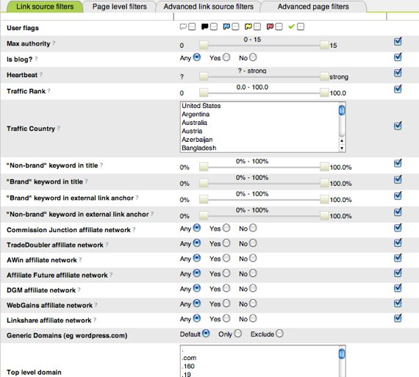Switch to Page level filters tab
This screenshot has height=377, width=419.
click(119, 7)
